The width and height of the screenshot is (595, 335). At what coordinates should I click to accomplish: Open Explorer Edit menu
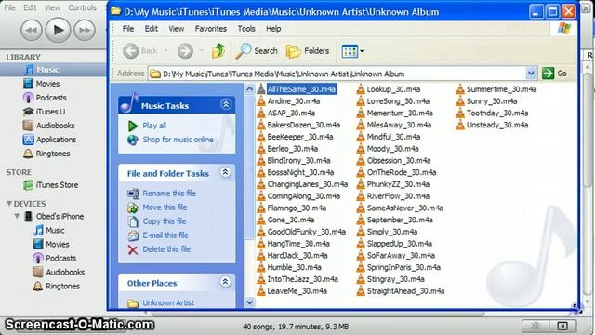(x=151, y=29)
